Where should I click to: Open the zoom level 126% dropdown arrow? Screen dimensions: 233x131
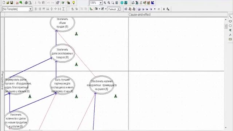click(101, 3)
